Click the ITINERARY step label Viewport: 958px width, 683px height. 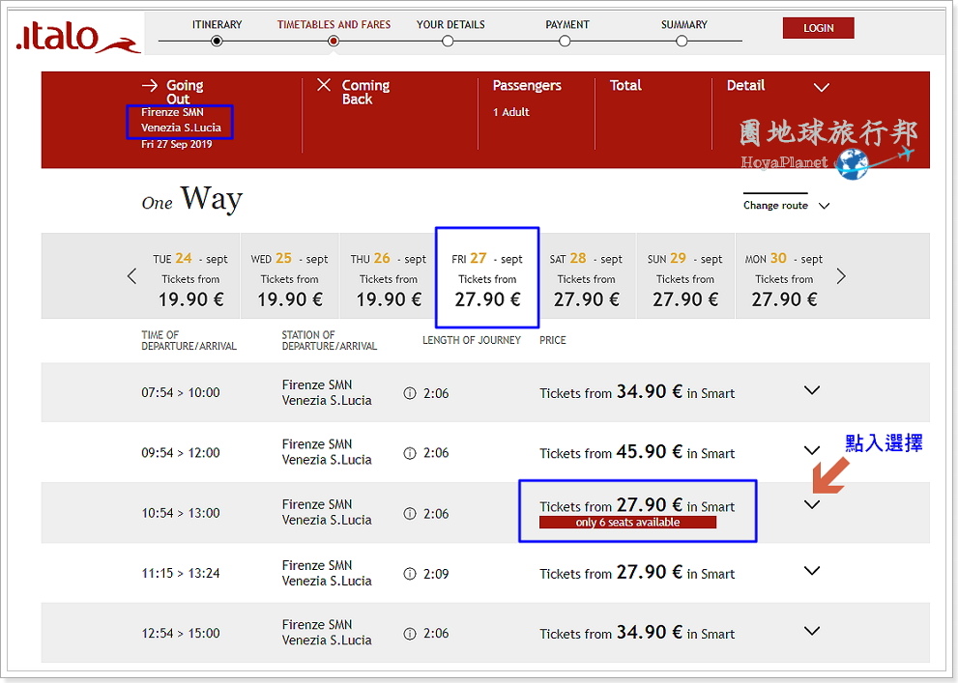point(217,24)
